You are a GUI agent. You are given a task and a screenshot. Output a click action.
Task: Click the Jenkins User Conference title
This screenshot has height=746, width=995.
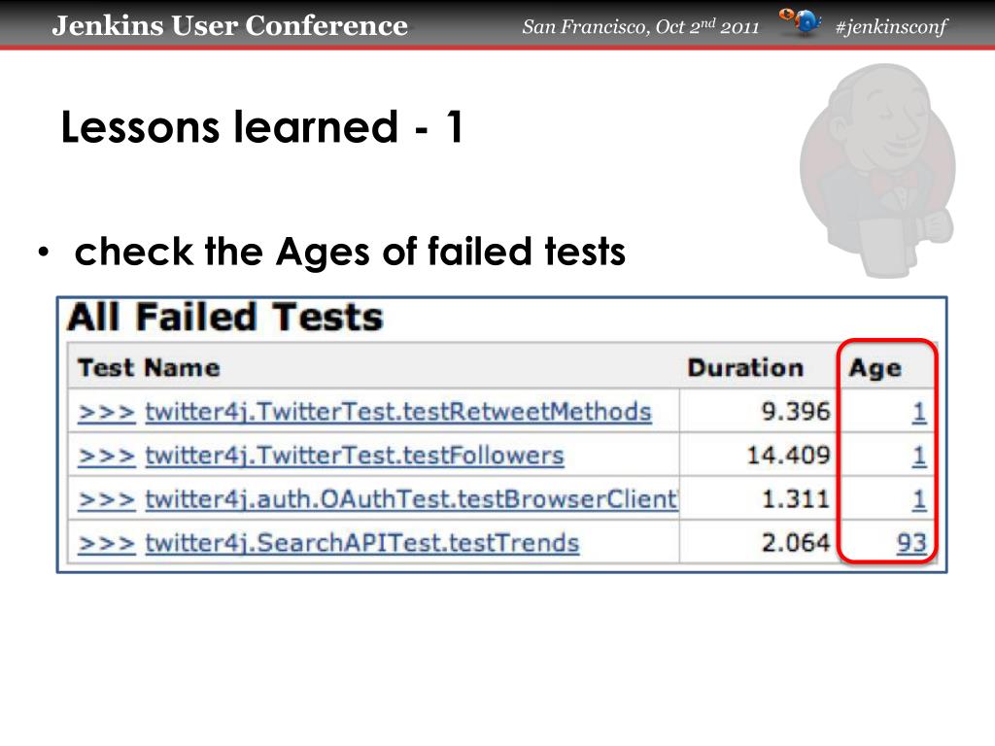(229, 25)
